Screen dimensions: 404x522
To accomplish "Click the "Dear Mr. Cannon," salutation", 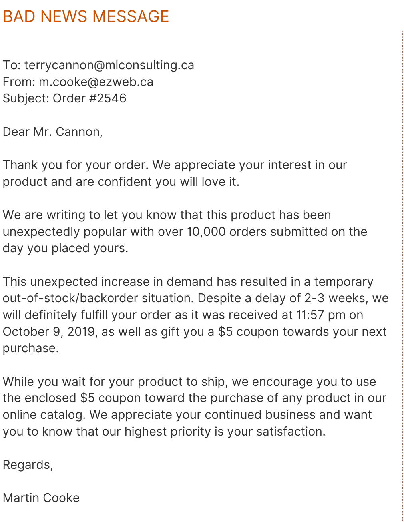I will point(53,132).
